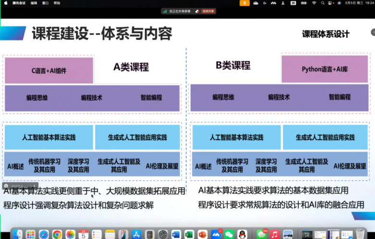Open the 编辑 menu
Screen dimensions: 375x239
click(x=34, y=3)
